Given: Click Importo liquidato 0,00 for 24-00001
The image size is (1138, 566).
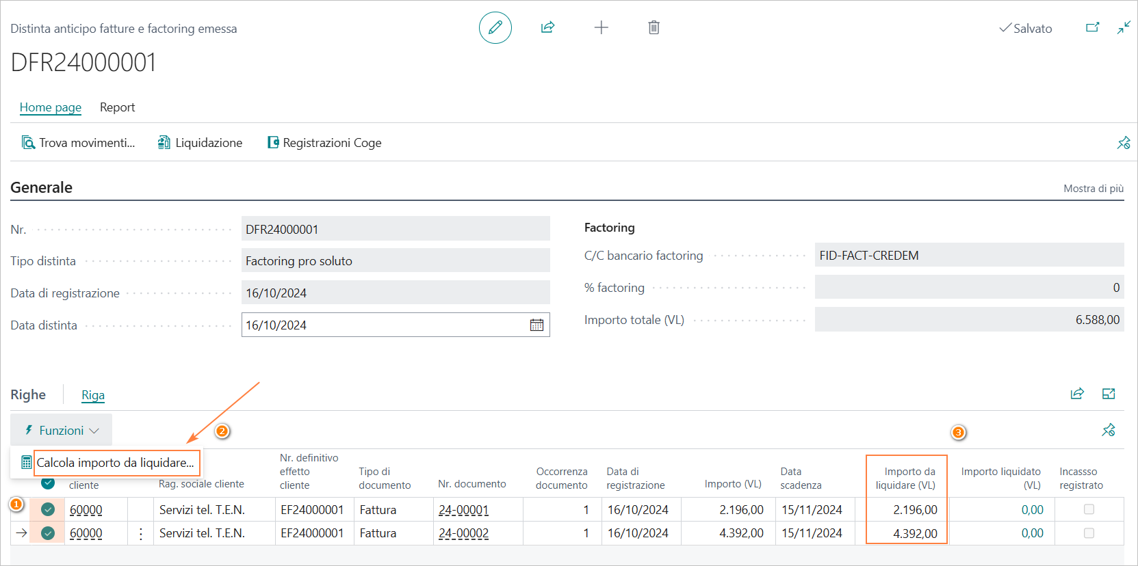Looking at the screenshot, I should (x=1032, y=510).
